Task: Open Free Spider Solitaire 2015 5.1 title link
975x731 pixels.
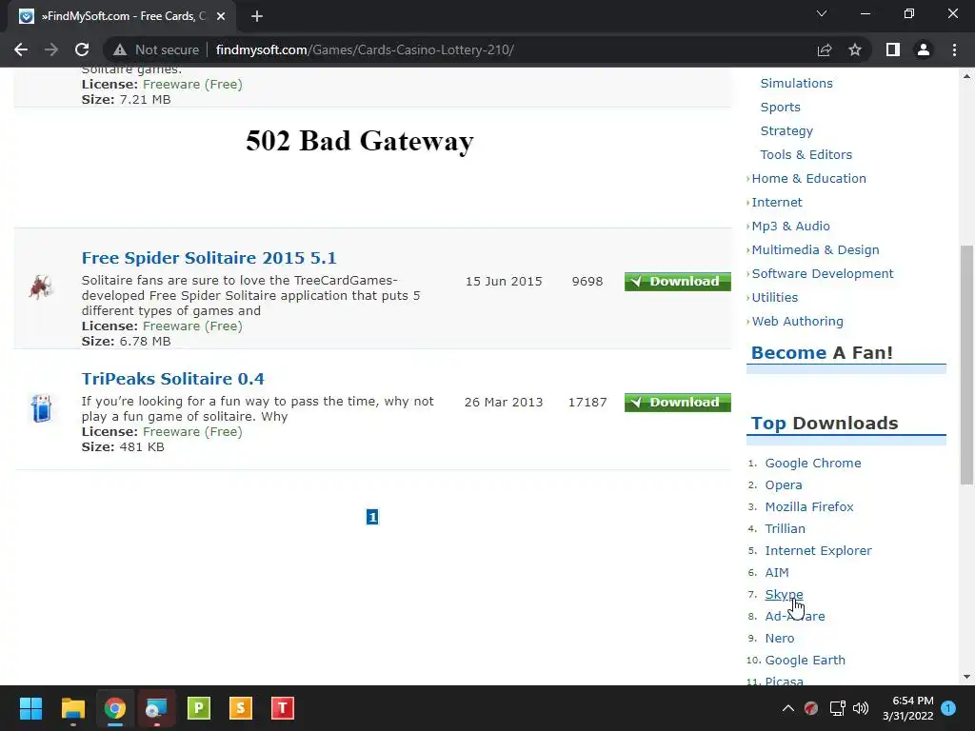Action: pos(209,258)
